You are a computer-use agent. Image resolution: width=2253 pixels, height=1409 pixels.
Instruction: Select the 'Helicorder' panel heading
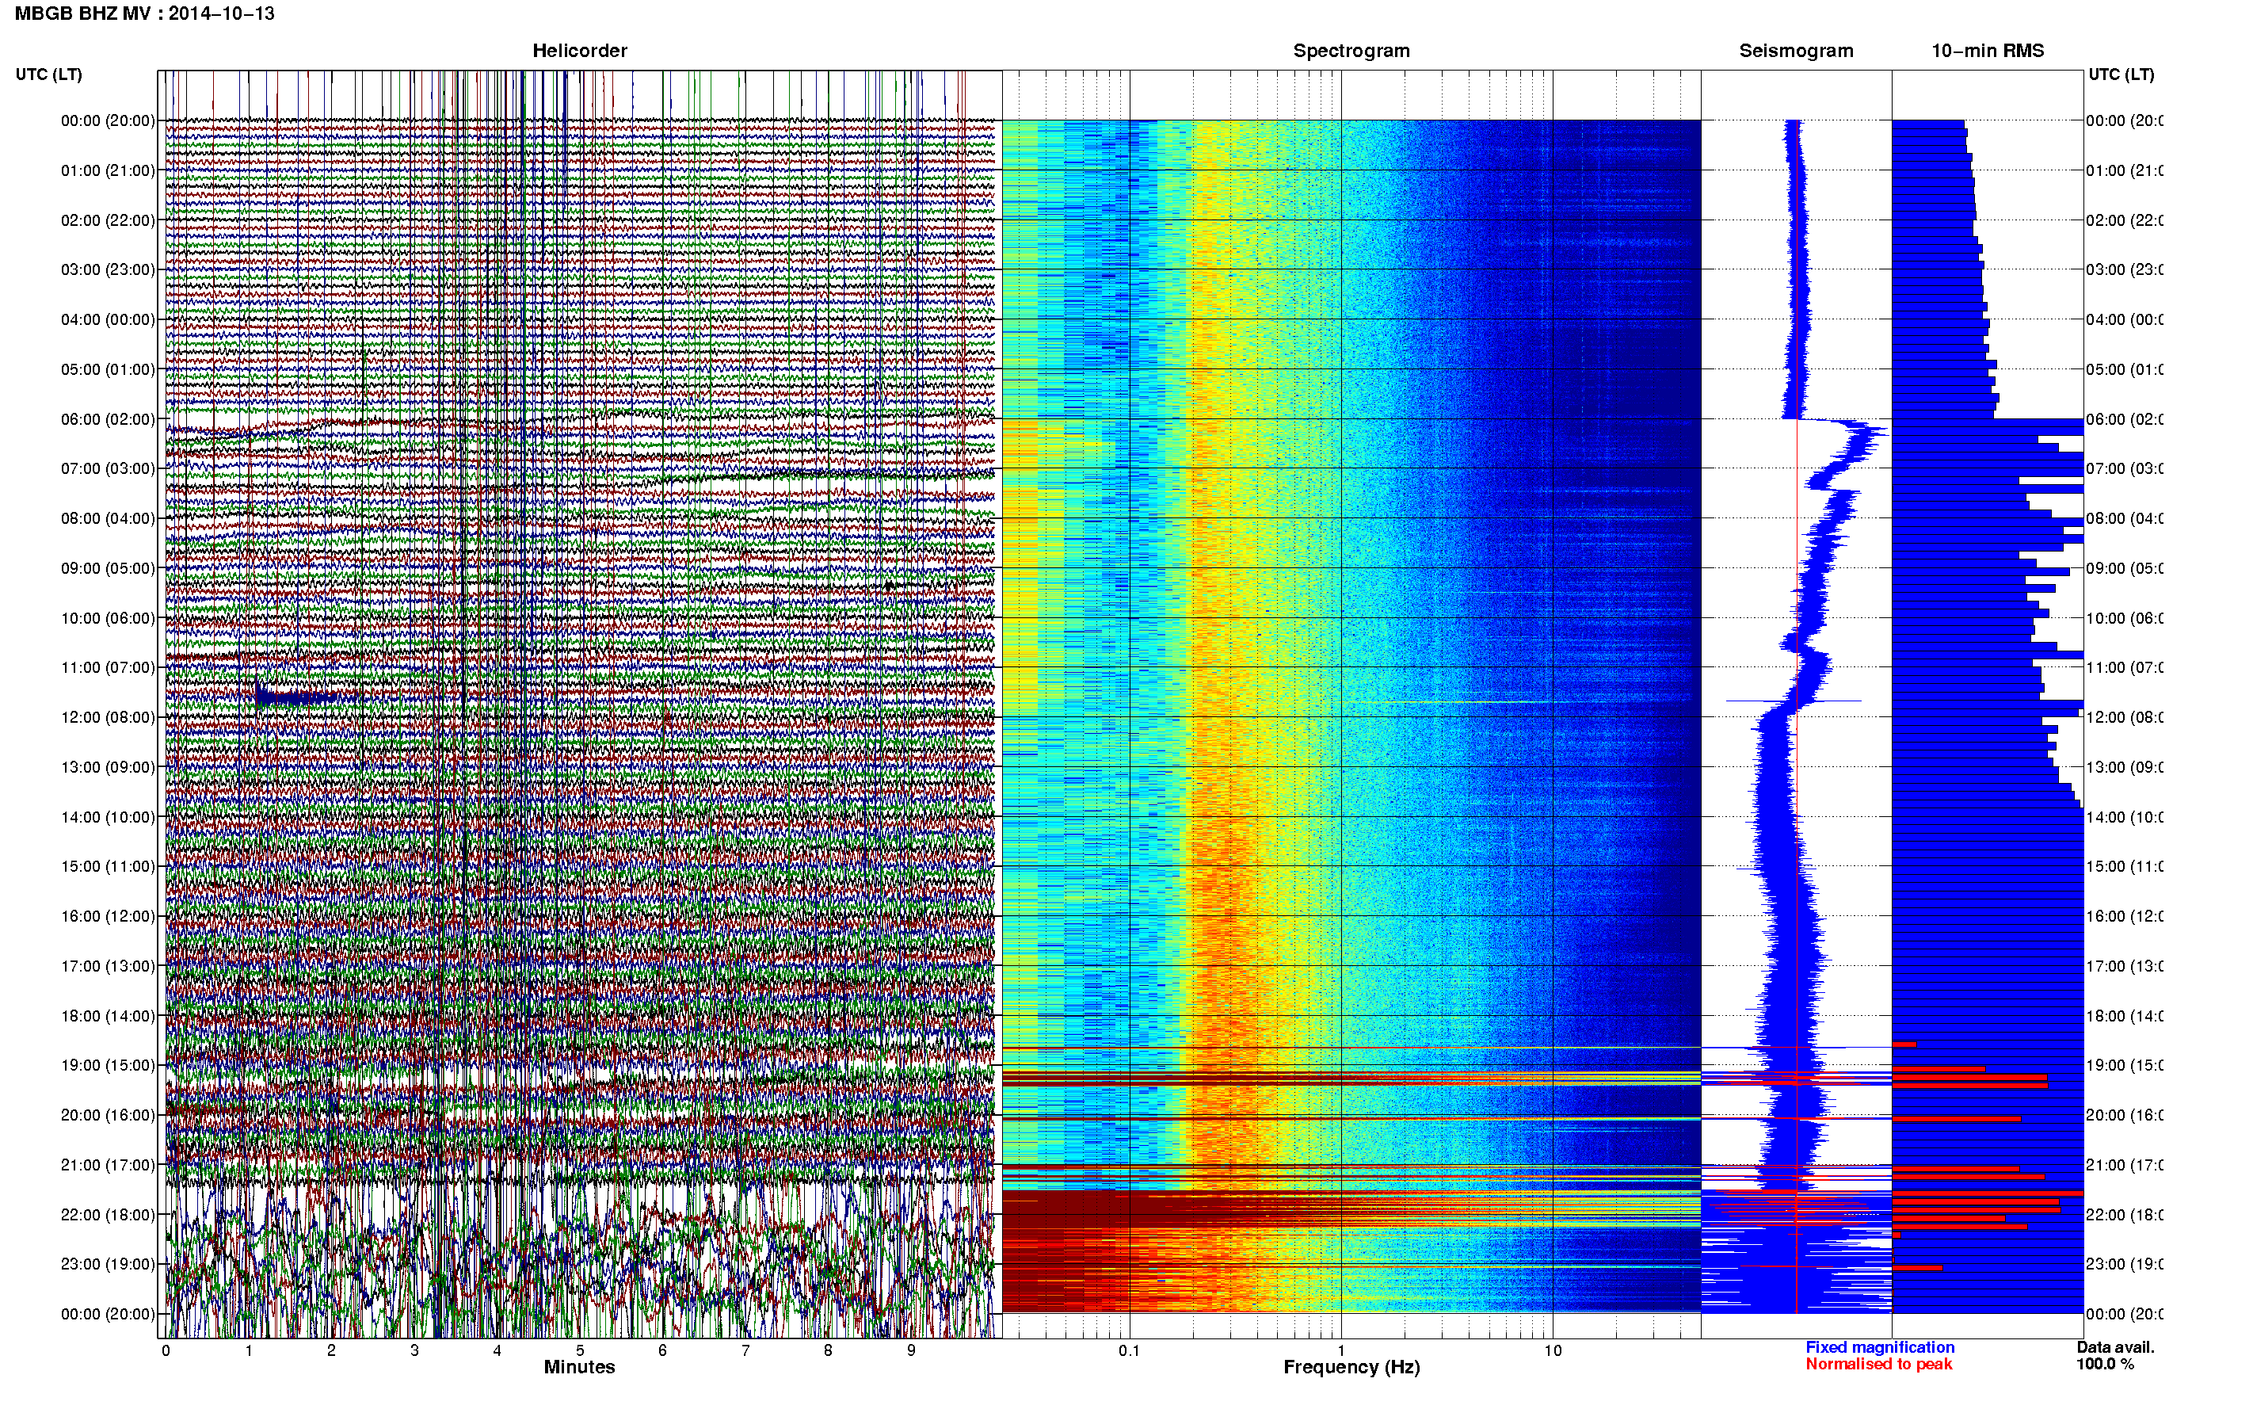click(579, 51)
